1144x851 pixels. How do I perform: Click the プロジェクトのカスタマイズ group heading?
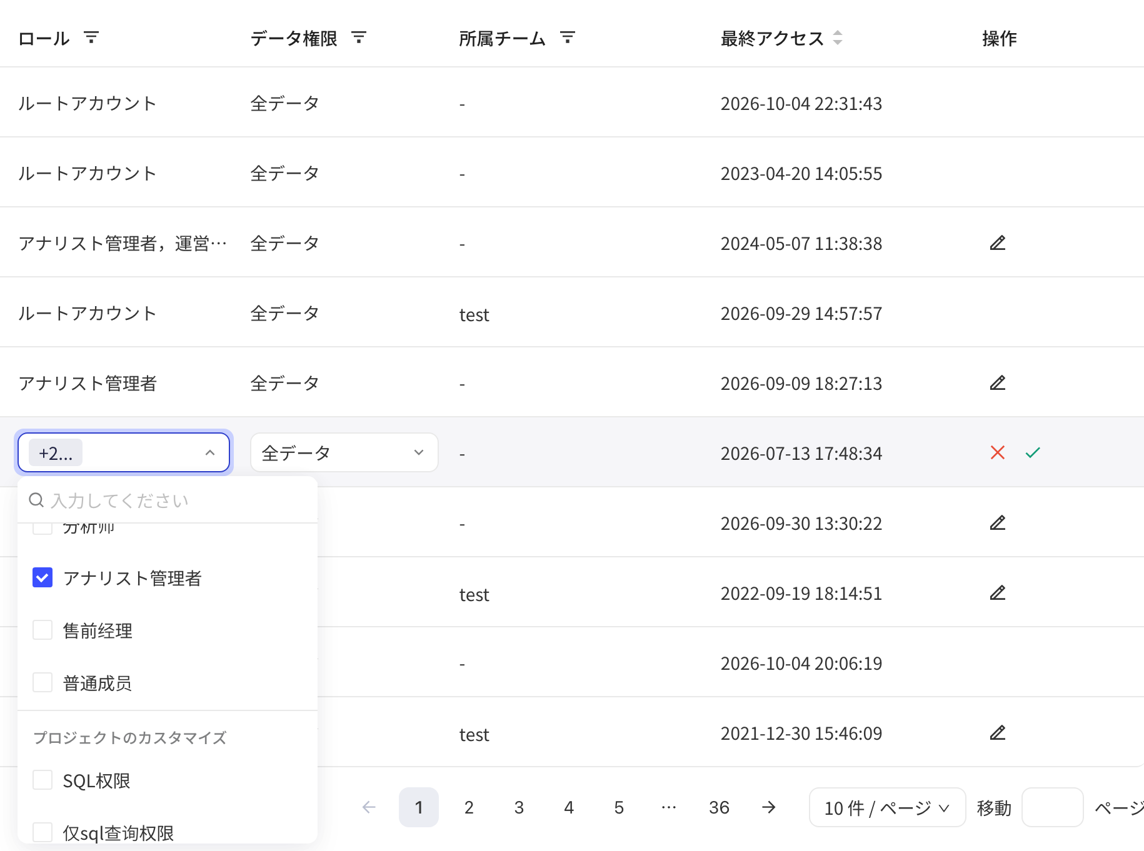click(x=130, y=737)
